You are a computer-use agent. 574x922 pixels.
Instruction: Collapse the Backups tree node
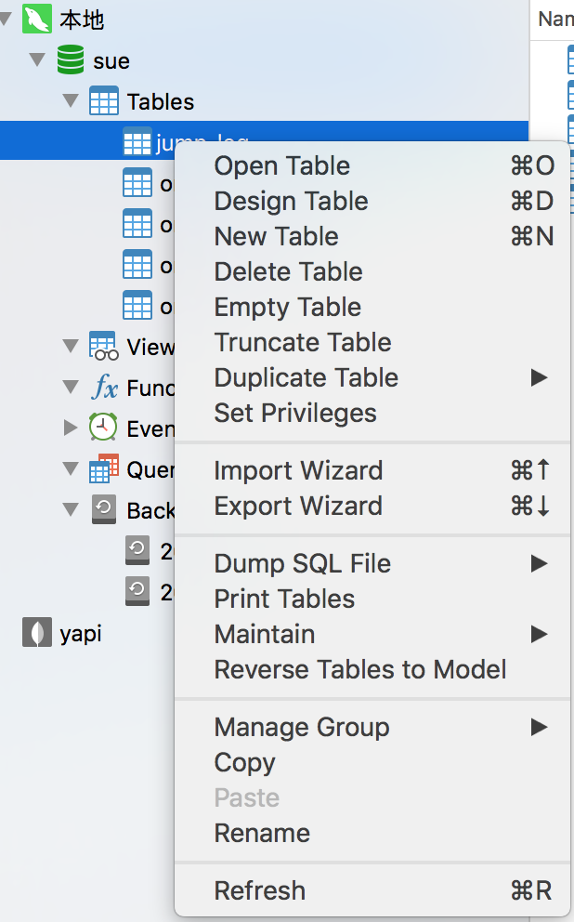[71, 509]
